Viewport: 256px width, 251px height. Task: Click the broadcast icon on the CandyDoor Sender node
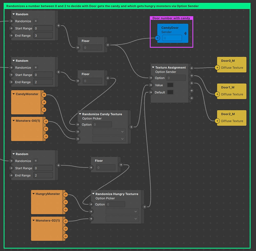coord(185,33)
